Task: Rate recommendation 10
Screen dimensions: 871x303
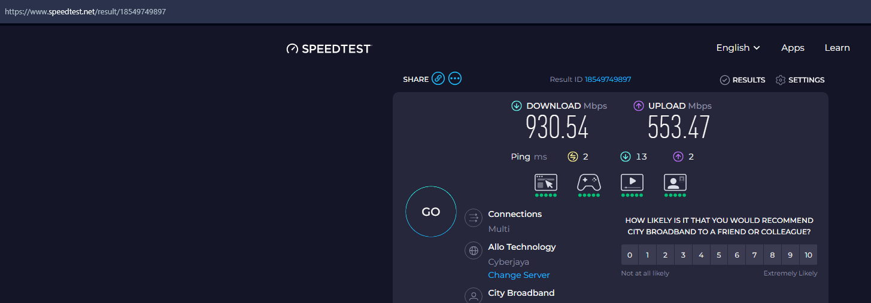Action: [x=808, y=255]
